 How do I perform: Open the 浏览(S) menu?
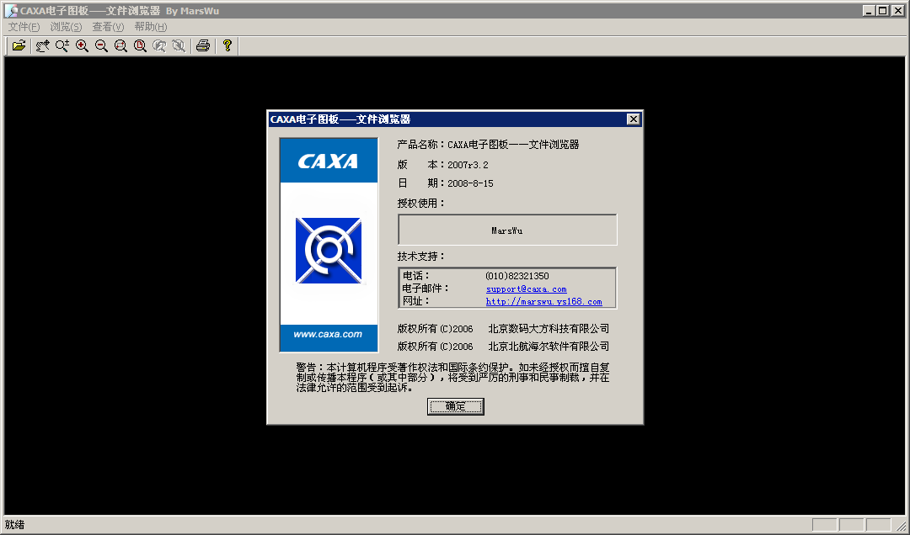click(x=65, y=27)
